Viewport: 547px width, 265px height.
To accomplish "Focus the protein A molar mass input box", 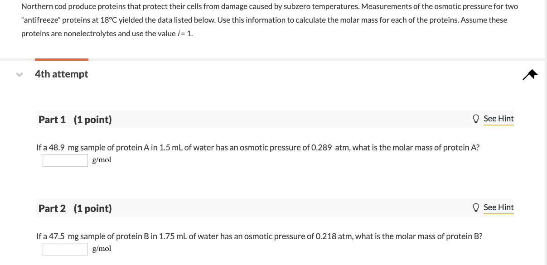I will tap(65, 160).
